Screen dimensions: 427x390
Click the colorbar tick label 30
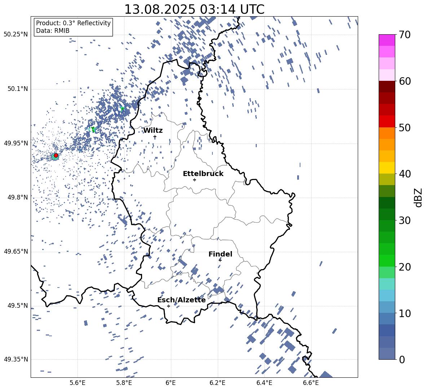pos(405,220)
